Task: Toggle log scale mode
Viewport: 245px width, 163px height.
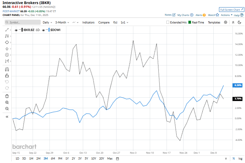Action: click(x=240, y=159)
